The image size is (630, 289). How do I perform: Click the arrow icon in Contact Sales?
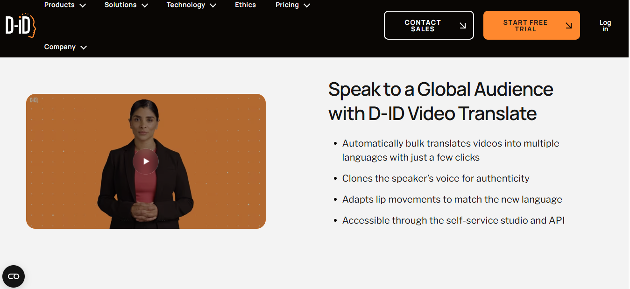462,26
